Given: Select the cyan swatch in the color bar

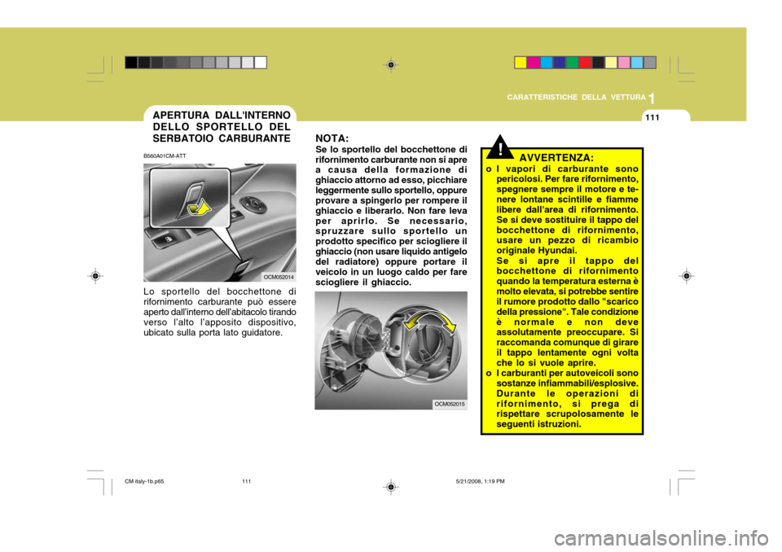Looking at the screenshot, I should coord(547,63).
